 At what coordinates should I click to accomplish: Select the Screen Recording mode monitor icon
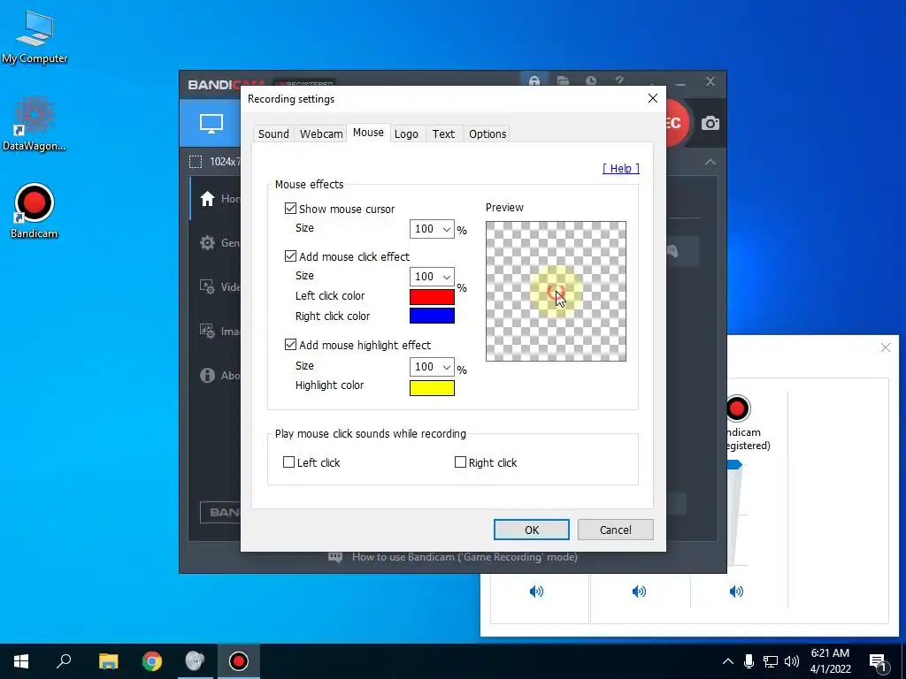tap(211, 123)
